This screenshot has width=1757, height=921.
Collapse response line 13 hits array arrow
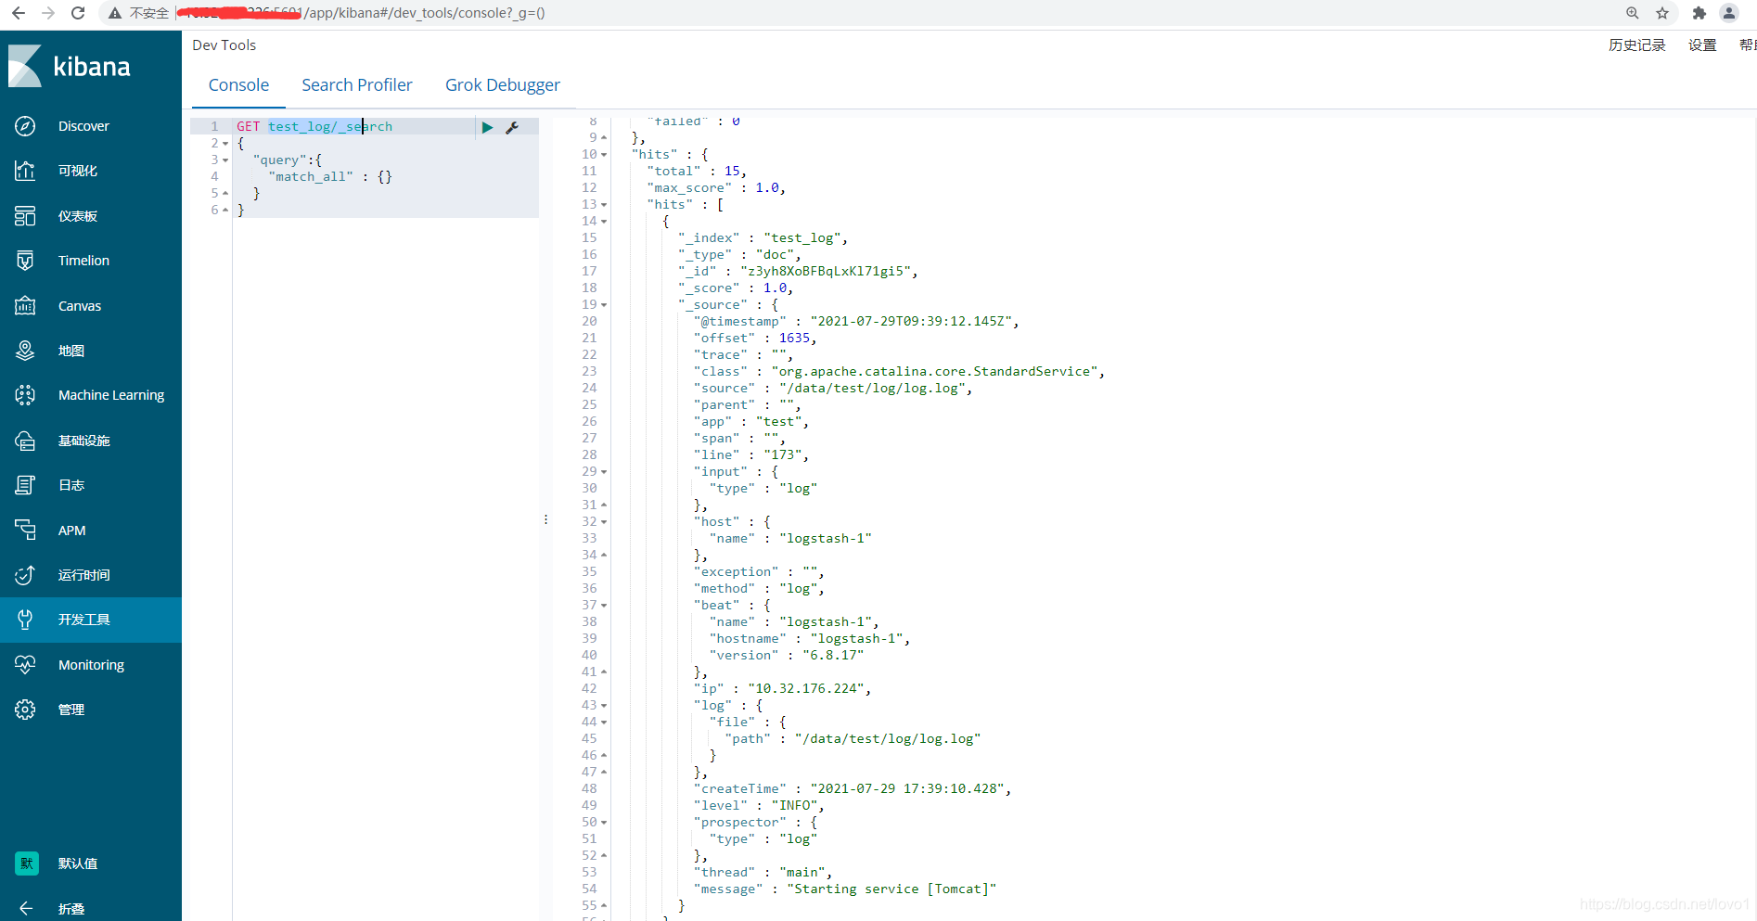click(x=604, y=205)
